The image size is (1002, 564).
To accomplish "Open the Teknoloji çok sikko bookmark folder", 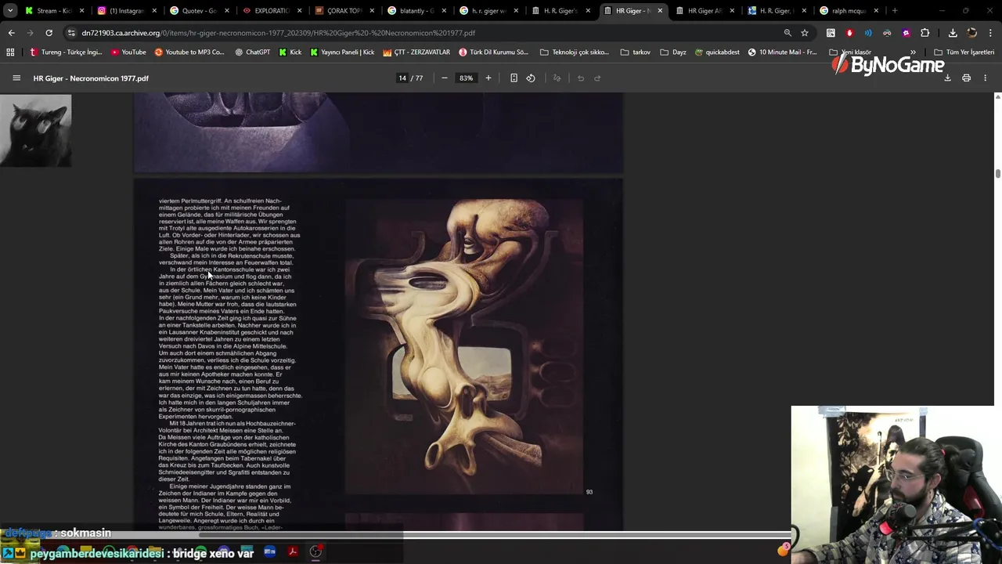I will click(x=575, y=52).
